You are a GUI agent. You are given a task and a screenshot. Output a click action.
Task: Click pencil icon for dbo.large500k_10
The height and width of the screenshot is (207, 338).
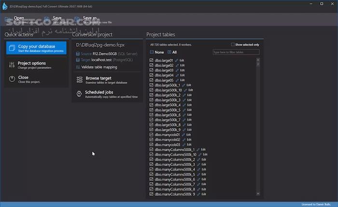point(185,91)
